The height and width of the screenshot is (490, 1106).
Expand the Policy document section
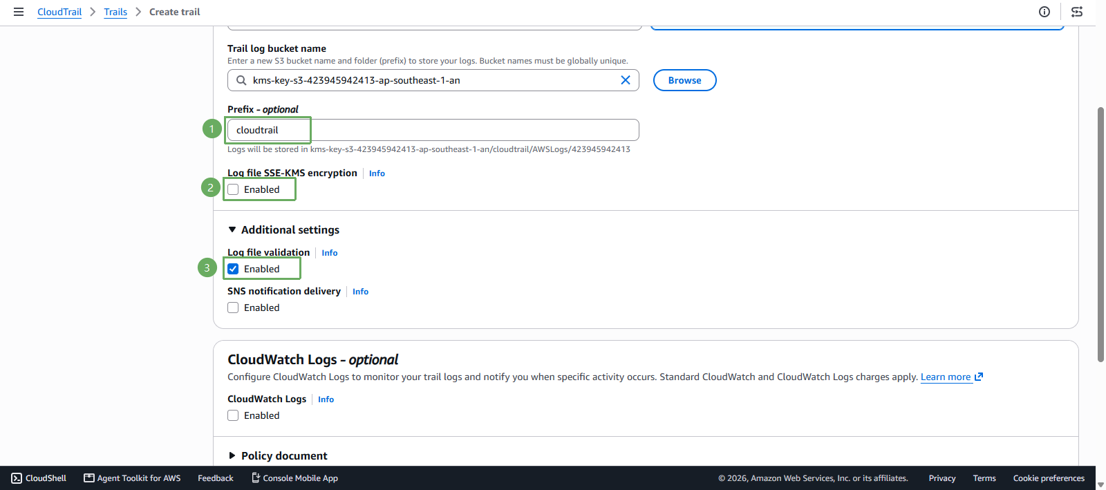click(277, 455)
